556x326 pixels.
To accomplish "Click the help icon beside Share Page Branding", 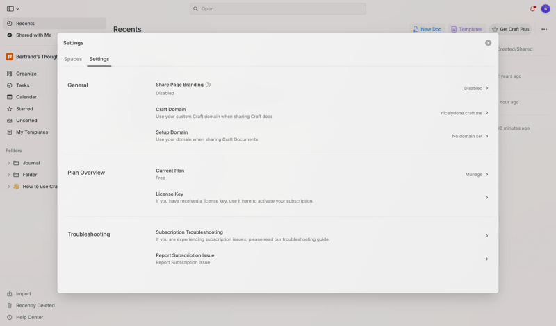I will click(208, 85).
